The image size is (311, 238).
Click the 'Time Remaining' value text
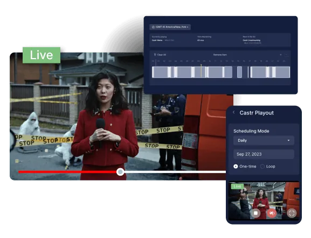[201, 40]
